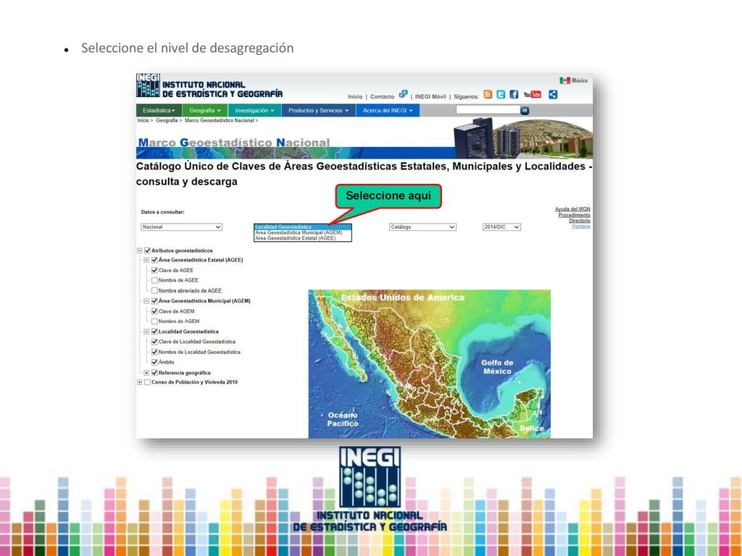
Task: Open the Twitter icon
Action: [x=501, y=94]
